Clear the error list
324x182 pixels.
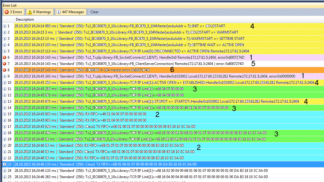94,12
